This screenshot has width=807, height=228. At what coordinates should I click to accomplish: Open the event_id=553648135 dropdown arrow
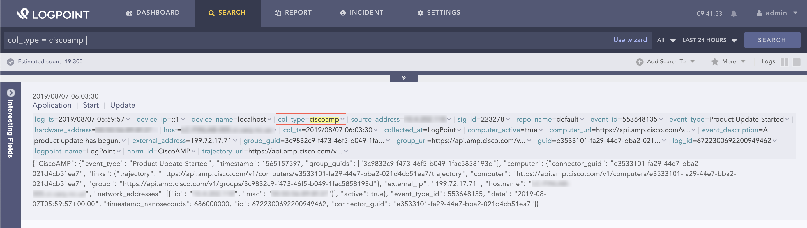click(x=661, y=120)
